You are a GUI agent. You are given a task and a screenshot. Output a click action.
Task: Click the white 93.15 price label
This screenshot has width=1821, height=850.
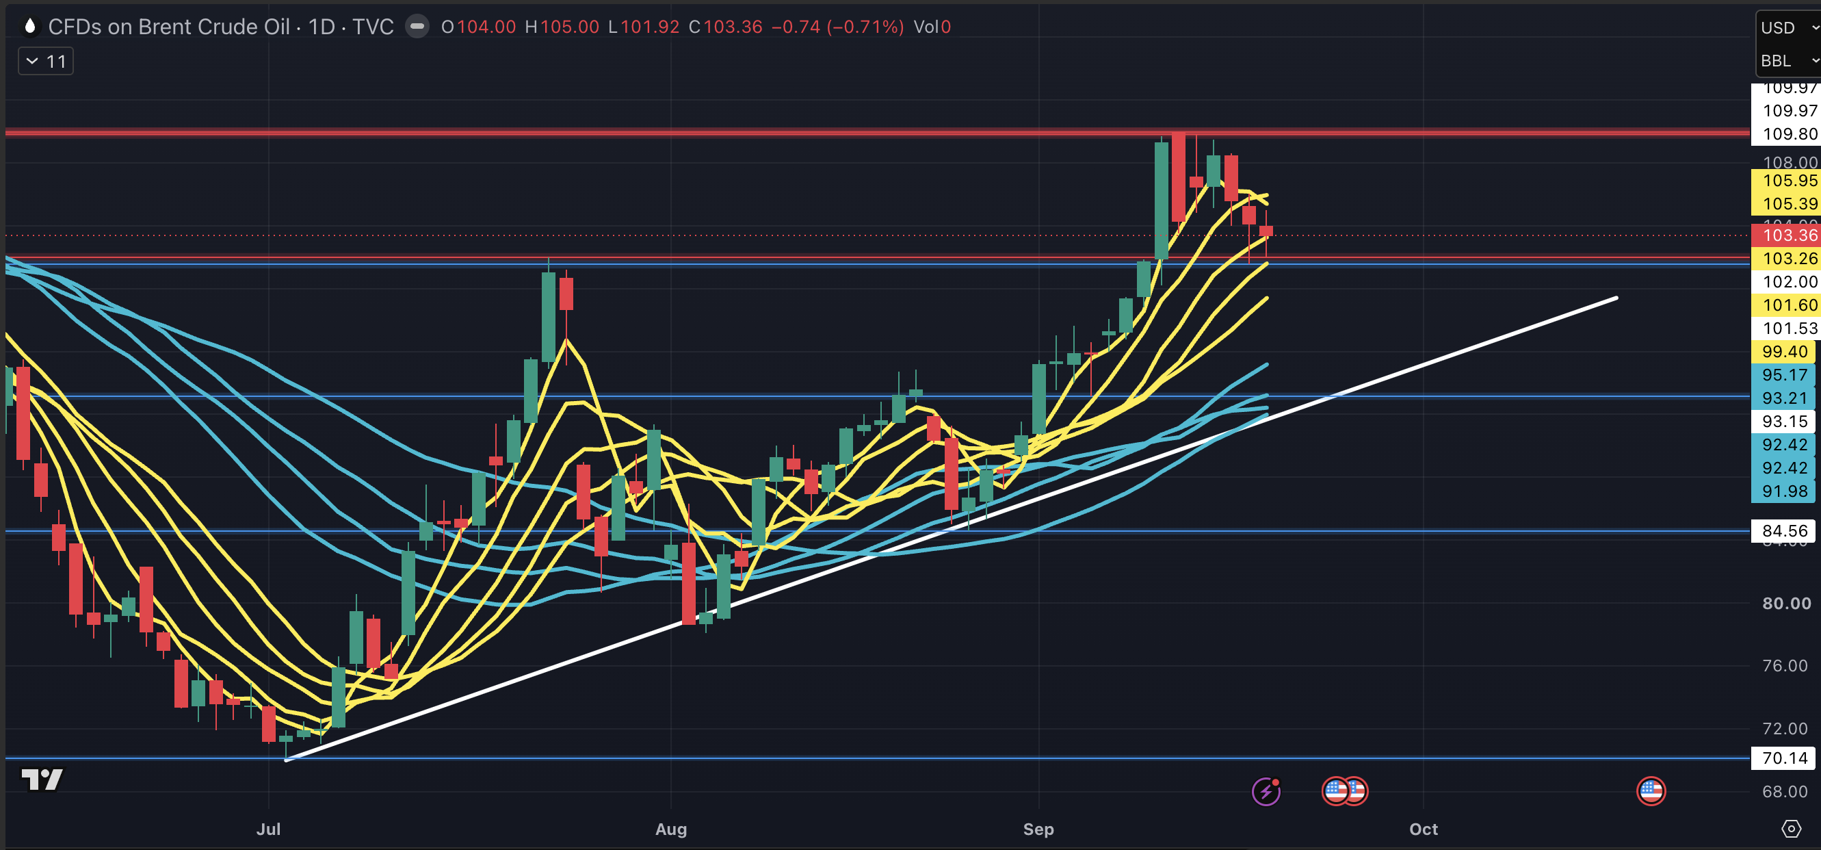(1783, 422)
